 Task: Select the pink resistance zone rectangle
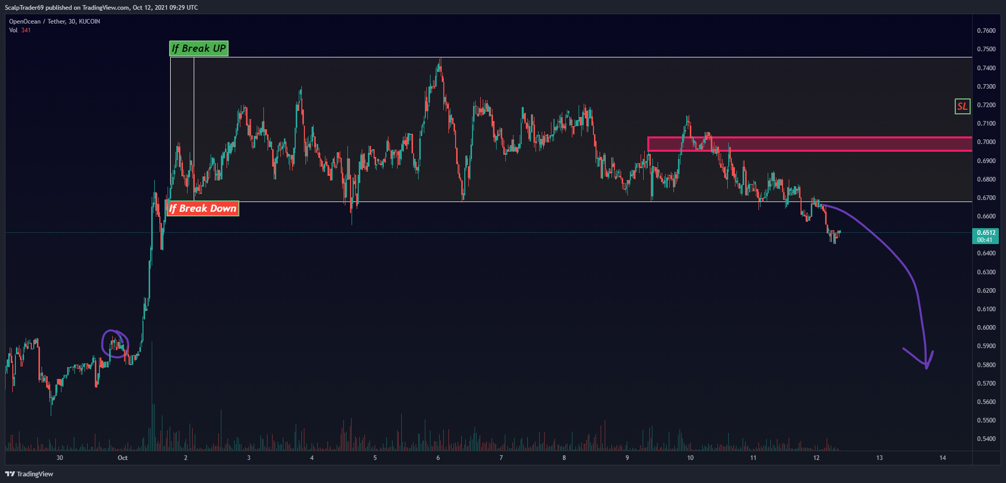(810, 144)
